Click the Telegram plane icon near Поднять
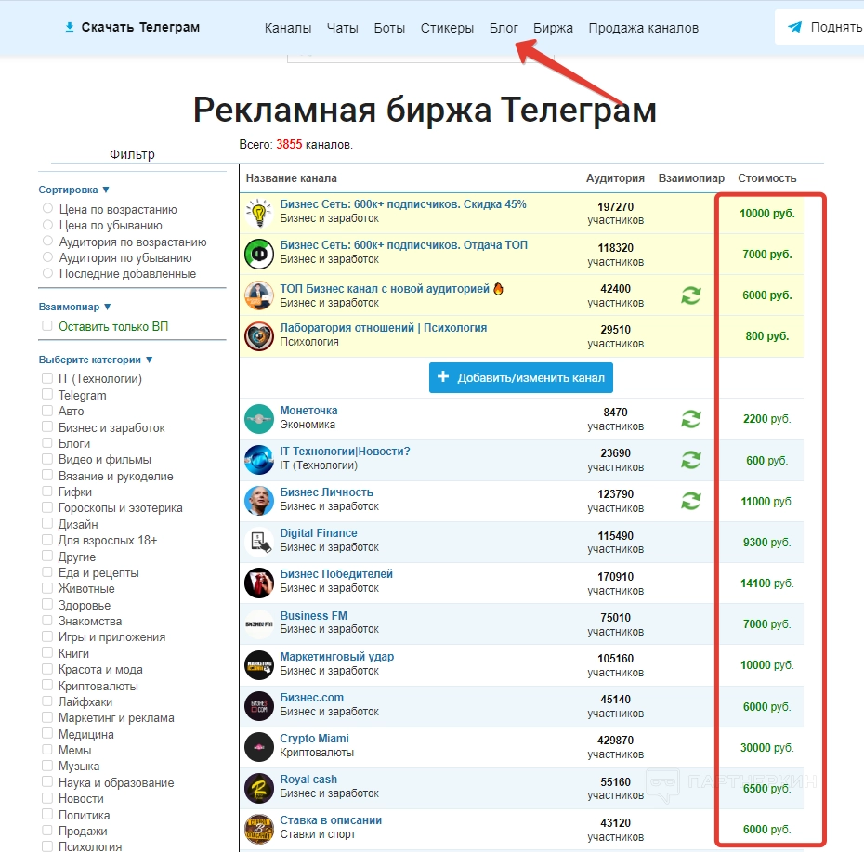The image size is (864, 852). [x=794, y=27]
